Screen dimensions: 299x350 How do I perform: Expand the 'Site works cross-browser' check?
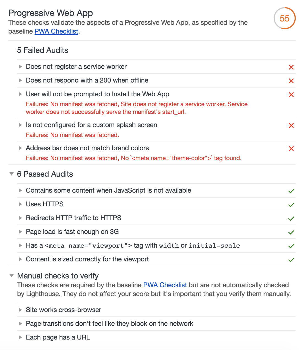coord(20,310)
